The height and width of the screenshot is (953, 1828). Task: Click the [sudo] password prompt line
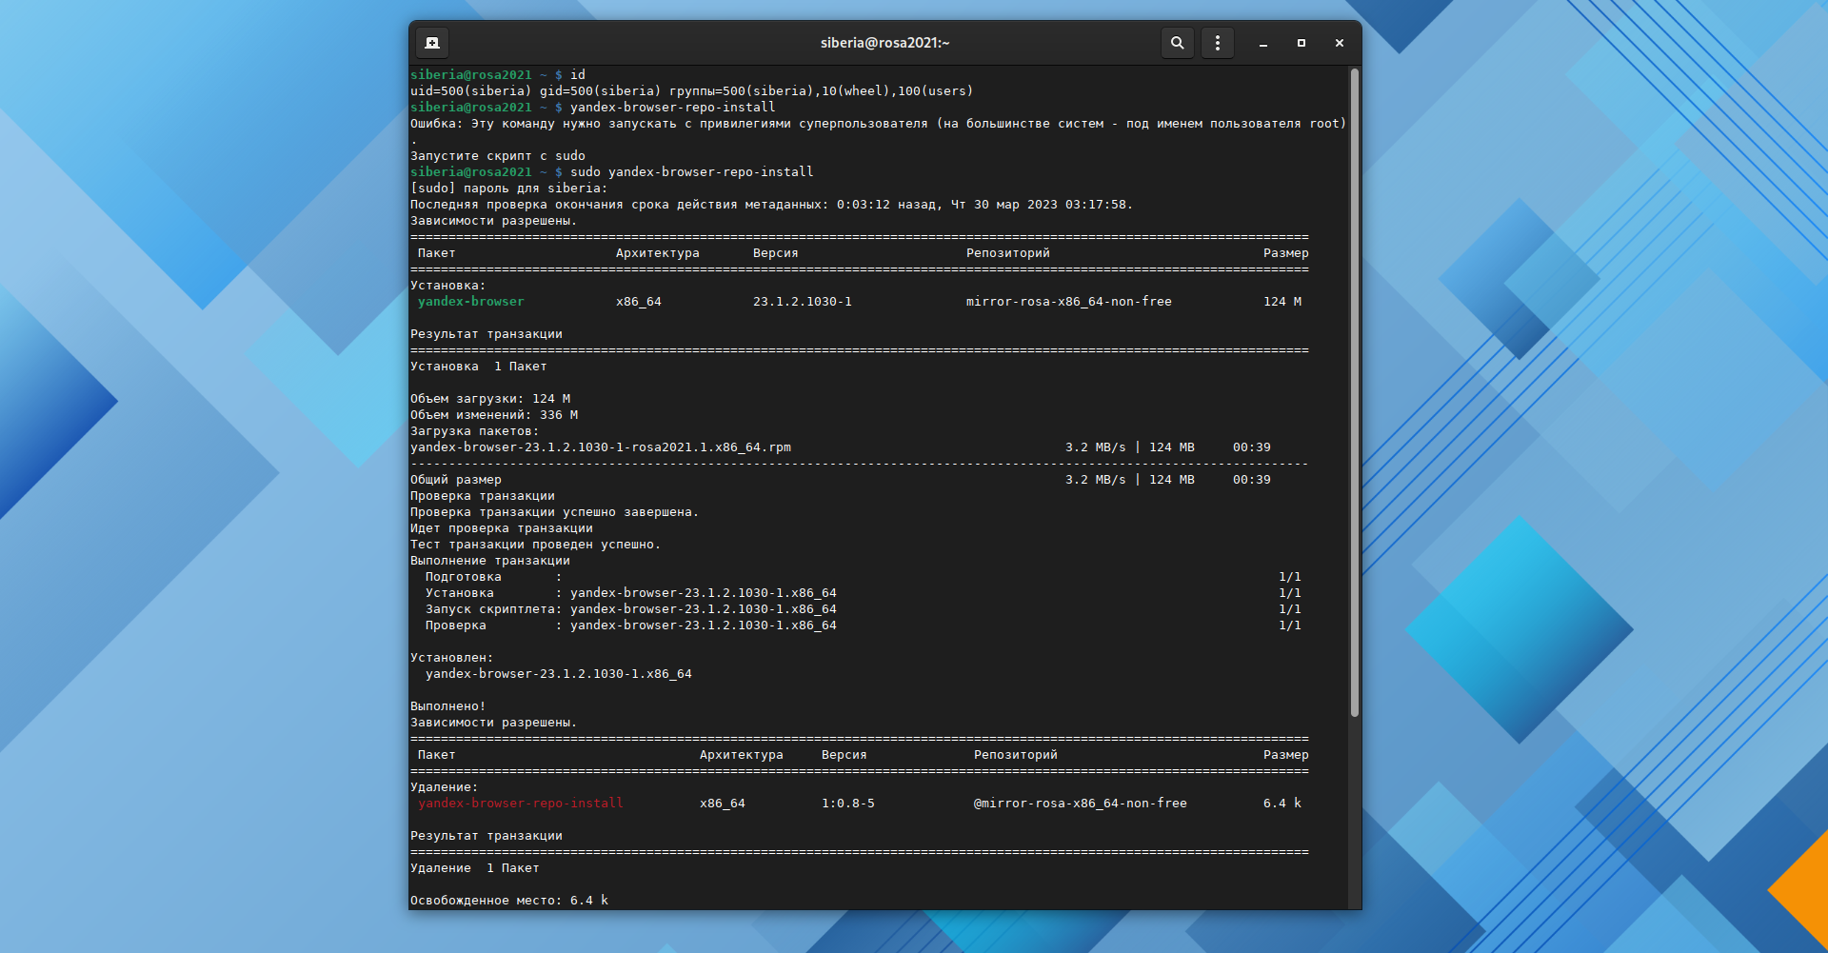(x=508, y=189)
